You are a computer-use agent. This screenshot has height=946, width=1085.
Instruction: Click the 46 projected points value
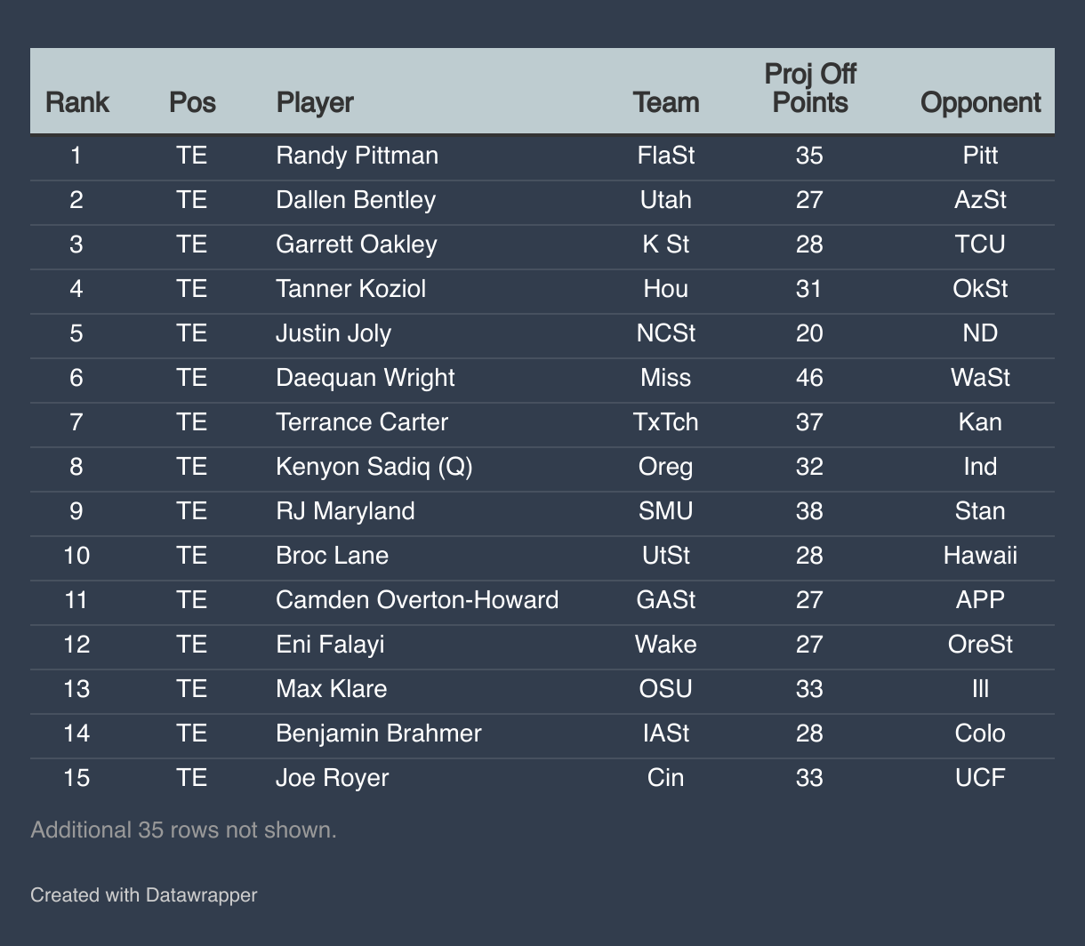pyautogui.click(x=809, y=378)
